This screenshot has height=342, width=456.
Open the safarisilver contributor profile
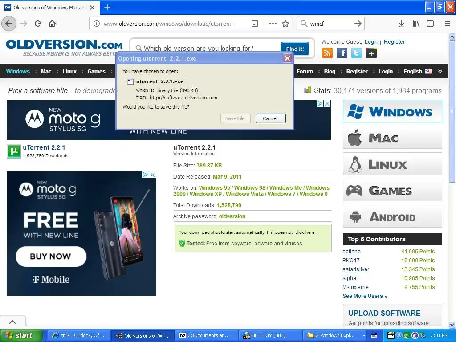(356, 269)
